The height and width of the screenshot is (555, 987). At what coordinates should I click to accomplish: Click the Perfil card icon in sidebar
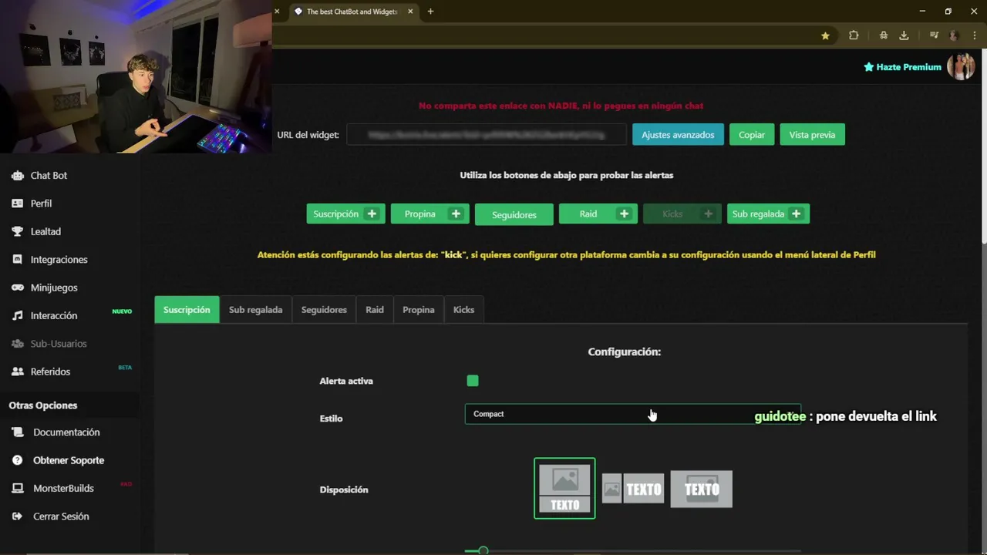[17, 203]
